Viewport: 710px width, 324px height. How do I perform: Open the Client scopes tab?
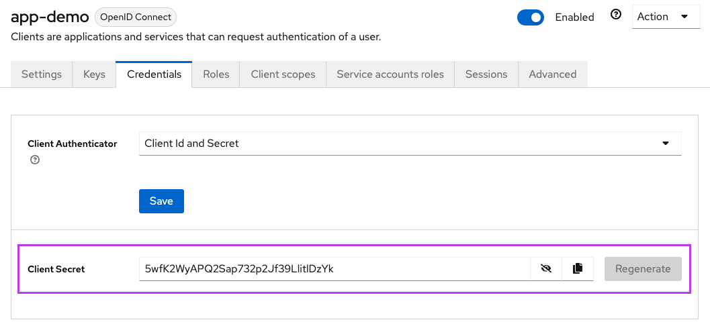[283, 74]
